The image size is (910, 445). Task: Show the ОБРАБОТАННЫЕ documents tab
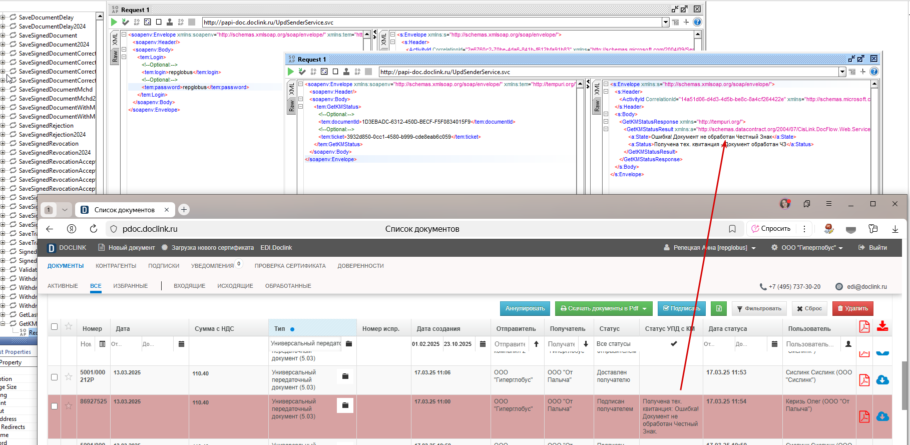tap(288, 286)
